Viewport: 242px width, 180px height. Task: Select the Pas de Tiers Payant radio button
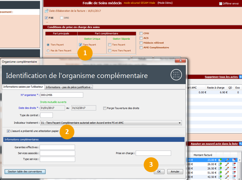coord(48,50)
